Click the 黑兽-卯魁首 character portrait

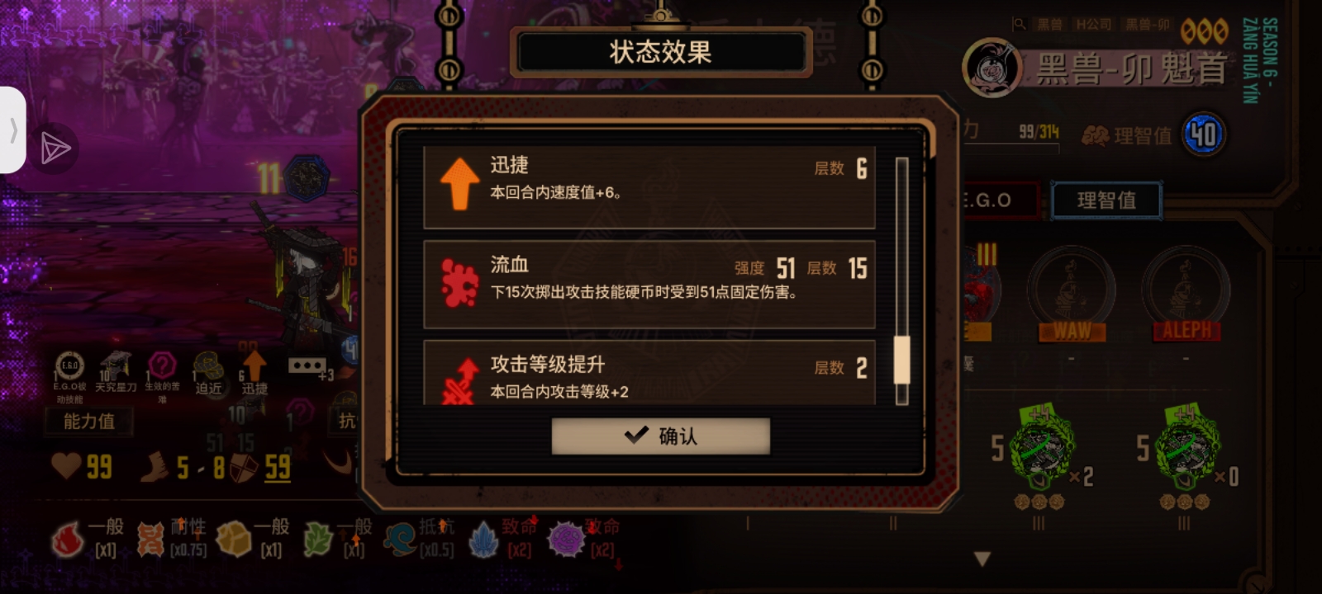tap(991, 68)
